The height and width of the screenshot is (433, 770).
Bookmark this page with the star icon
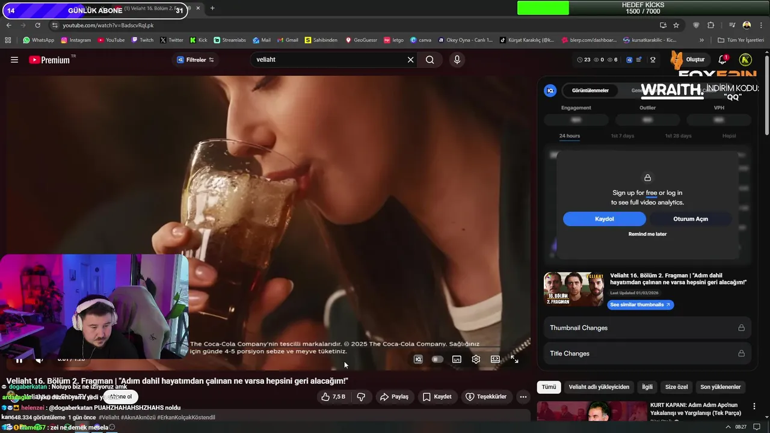(676, 25)
